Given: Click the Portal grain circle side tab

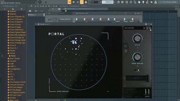Looking at the screenshot, I should 125,46.
